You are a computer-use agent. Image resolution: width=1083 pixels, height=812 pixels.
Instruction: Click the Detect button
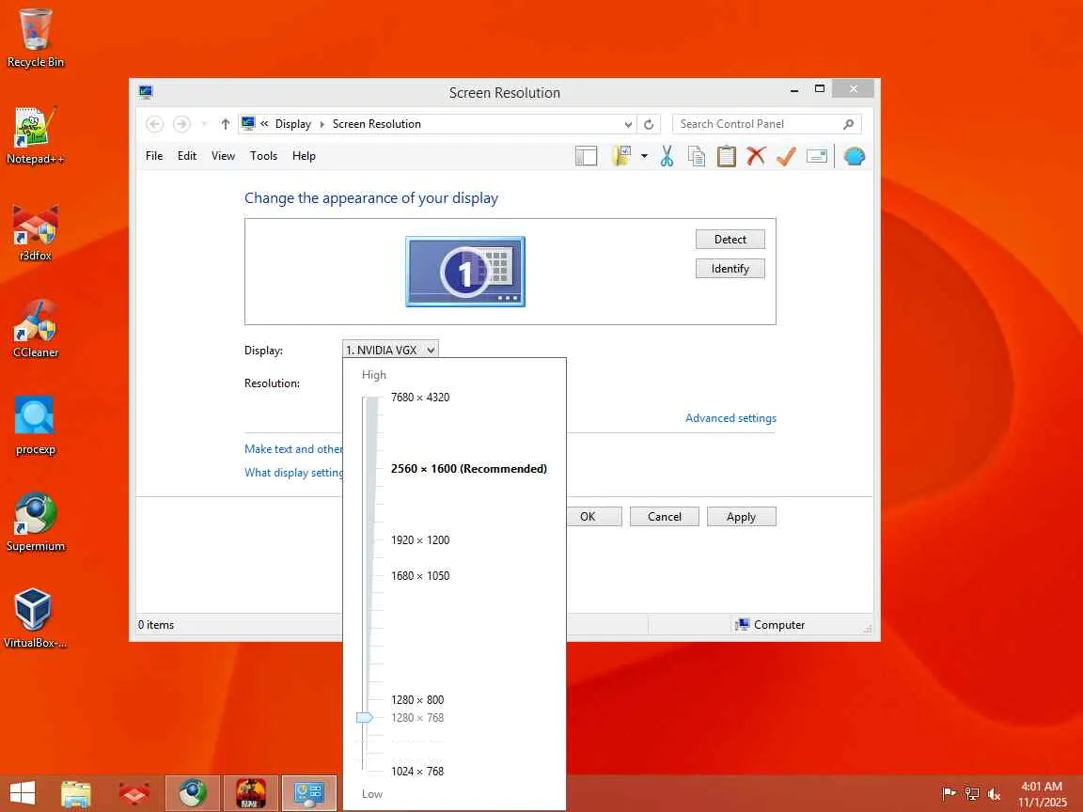[x=730, y=239]
